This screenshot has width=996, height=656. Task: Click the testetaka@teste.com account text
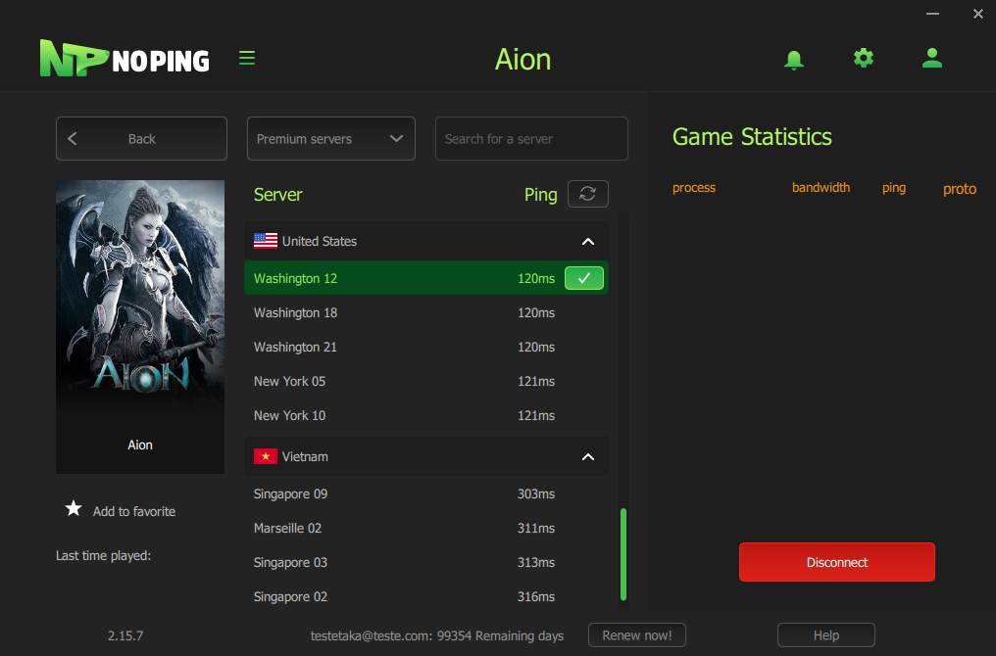[436, 635]
